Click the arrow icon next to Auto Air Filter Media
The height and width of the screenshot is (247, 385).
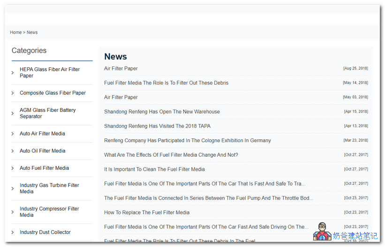(13, 134)
